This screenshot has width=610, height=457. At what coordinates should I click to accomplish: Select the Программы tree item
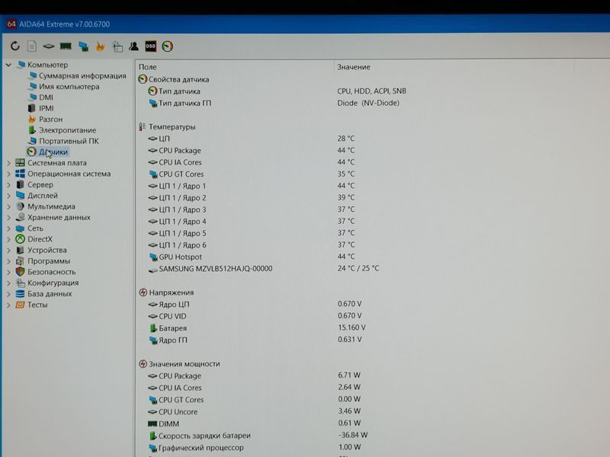coord(49,260)
